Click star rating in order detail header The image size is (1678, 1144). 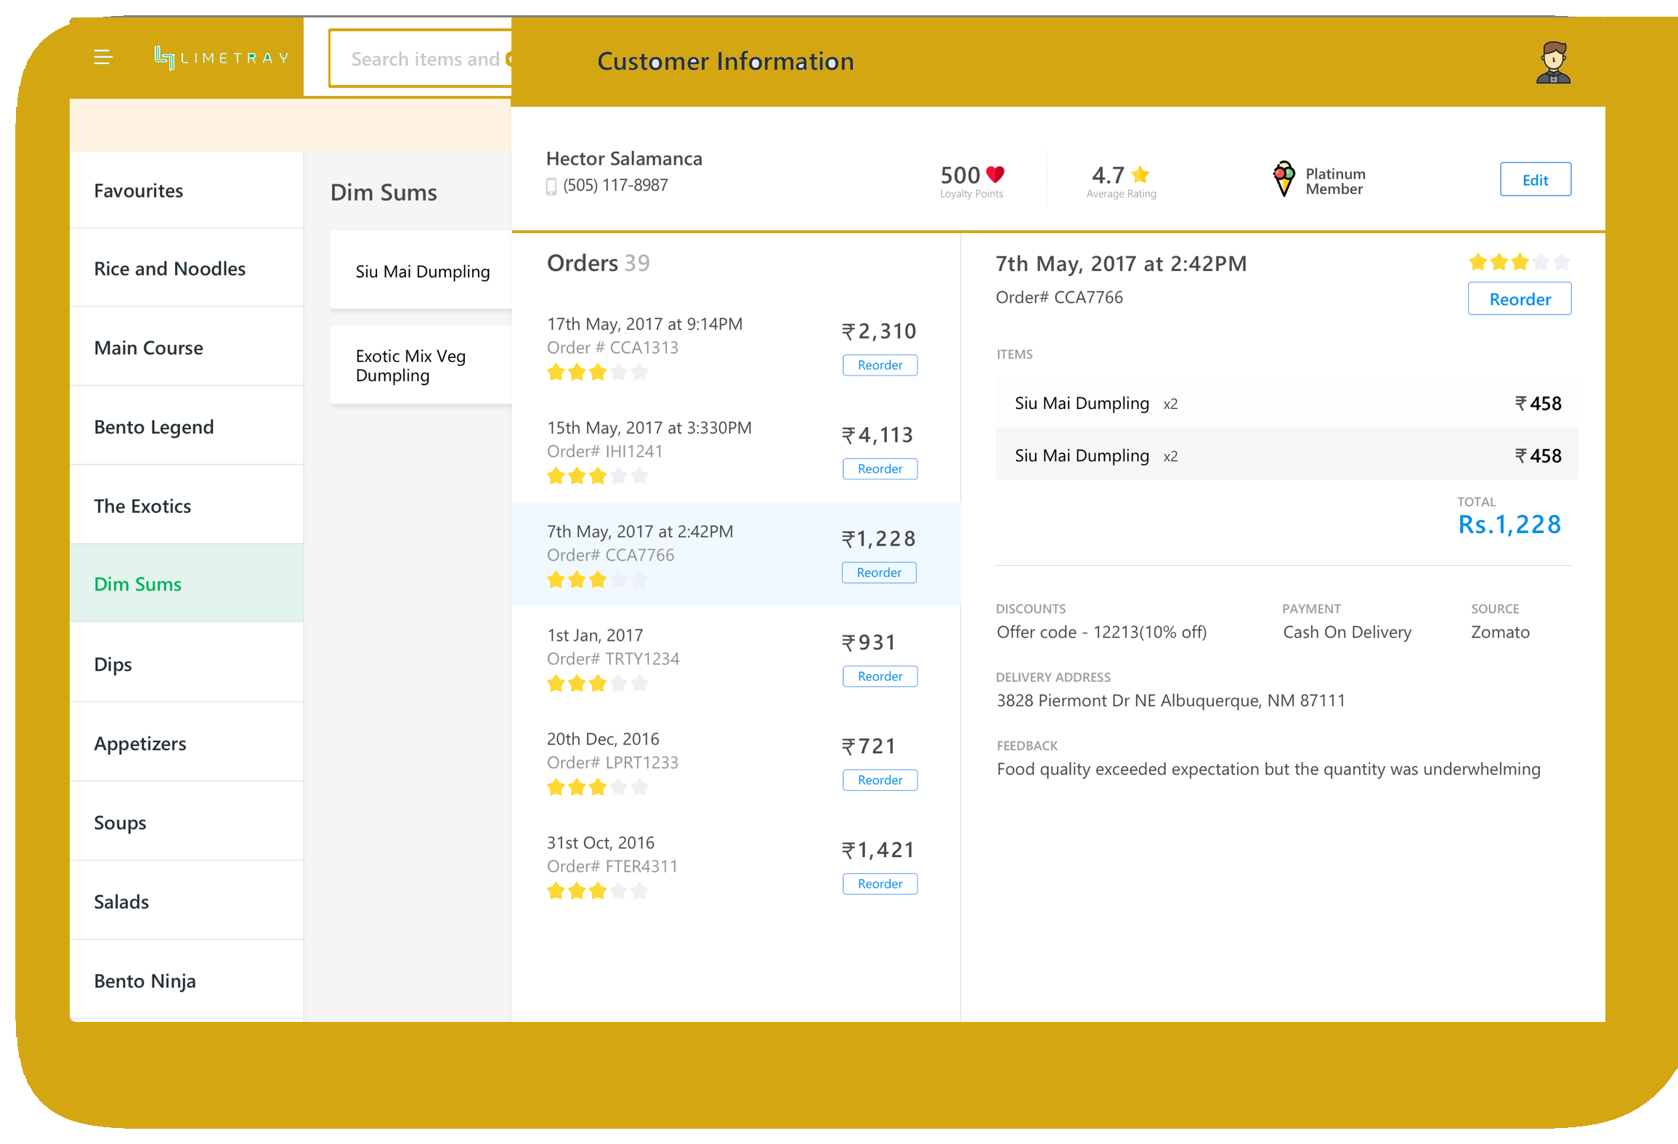tap(1519, 262)
